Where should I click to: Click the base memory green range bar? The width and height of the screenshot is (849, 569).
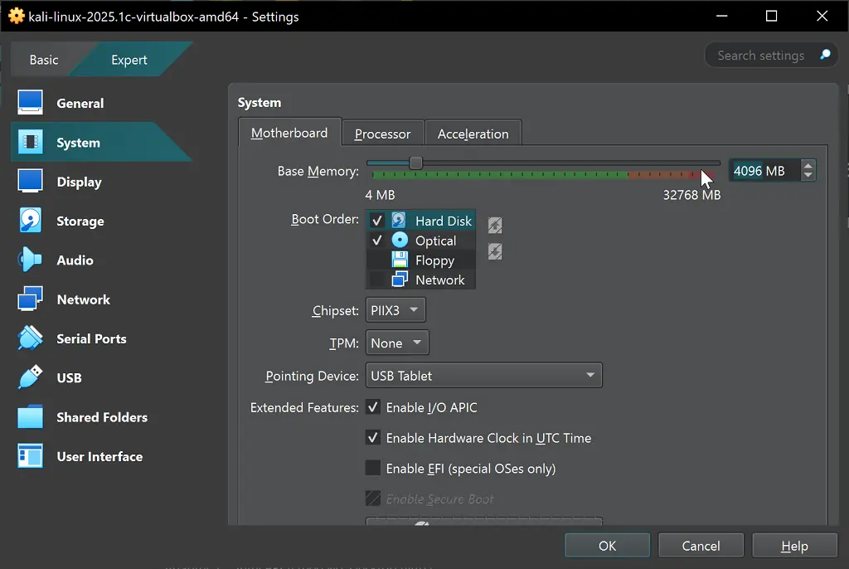(499, 174)
